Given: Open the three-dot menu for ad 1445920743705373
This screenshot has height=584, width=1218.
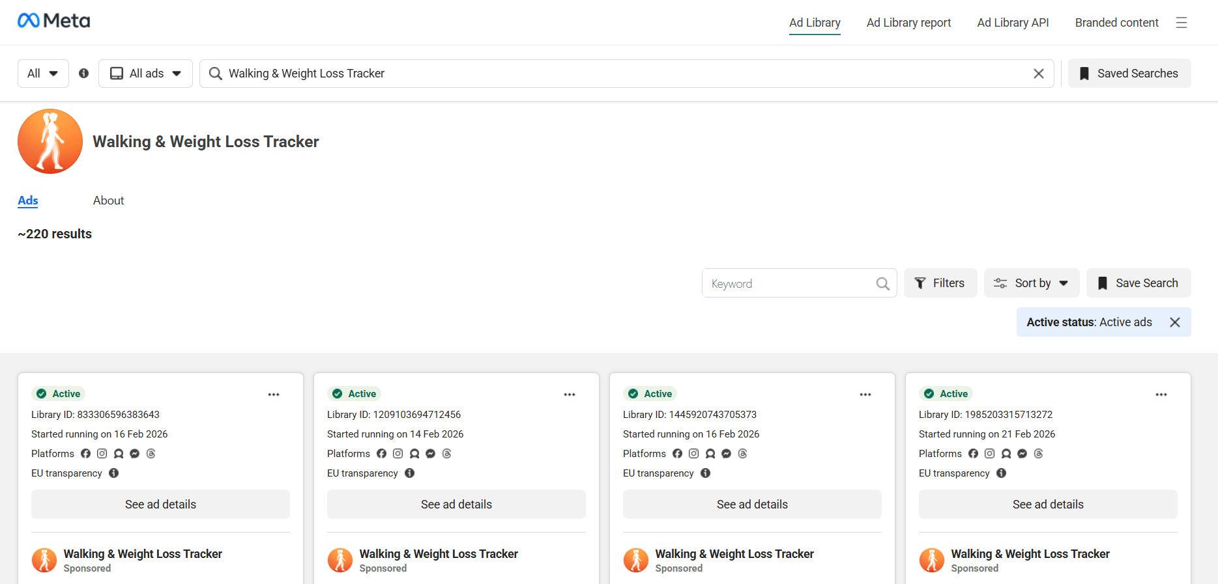Looking at the screenshot, I should click(x=865, y=395).
